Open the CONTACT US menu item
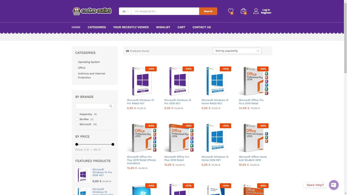This screenshot has width=347, height=195. [x=202, y=27]
